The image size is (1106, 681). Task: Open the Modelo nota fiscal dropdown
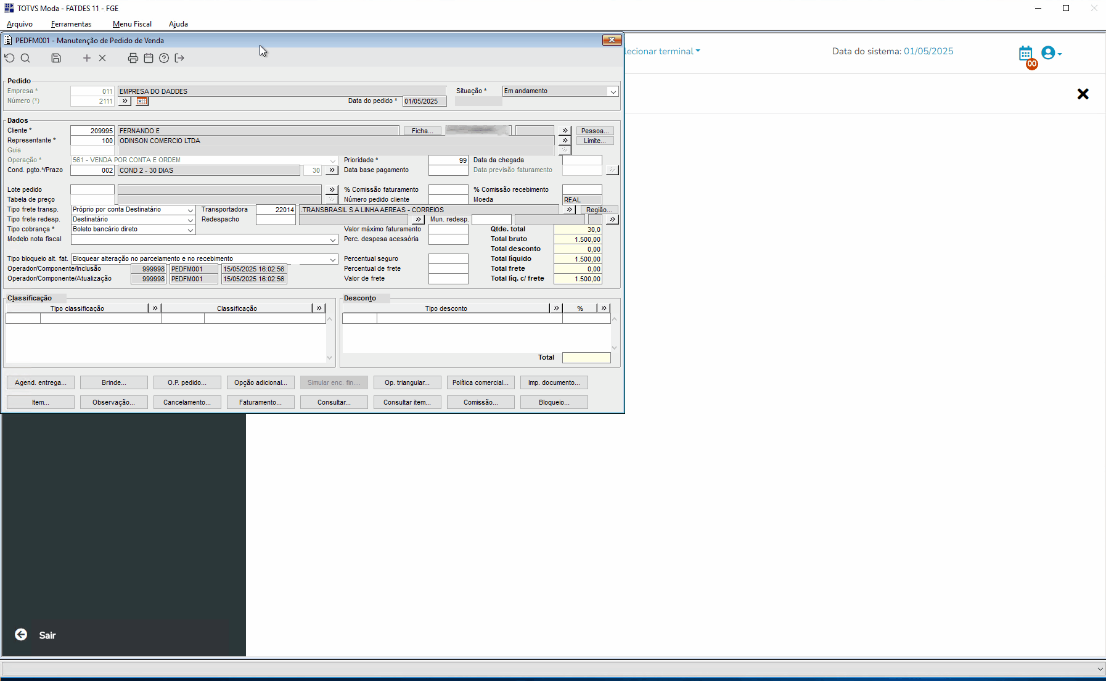click(333, 239)
